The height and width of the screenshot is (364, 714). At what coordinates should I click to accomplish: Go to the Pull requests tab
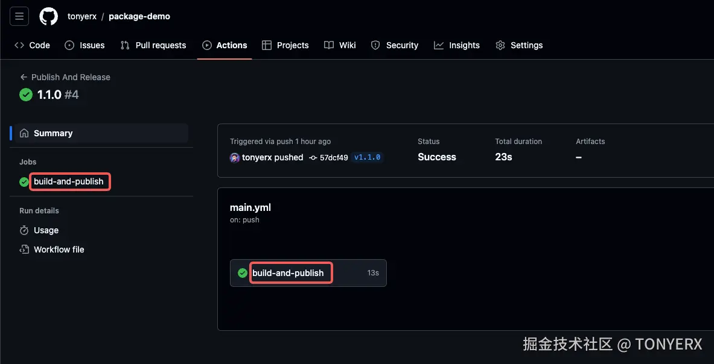point(153,45)
